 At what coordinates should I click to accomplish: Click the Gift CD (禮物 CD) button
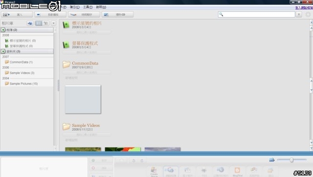[x=117, y=15]
